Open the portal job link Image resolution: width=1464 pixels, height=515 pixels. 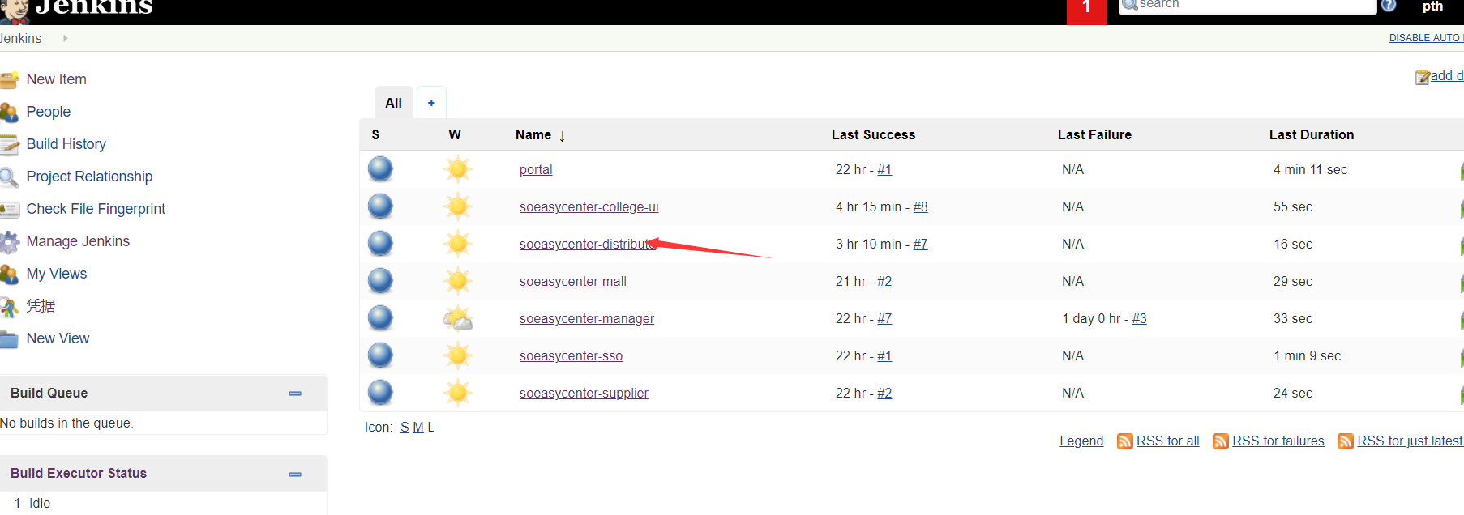(536, 169)
